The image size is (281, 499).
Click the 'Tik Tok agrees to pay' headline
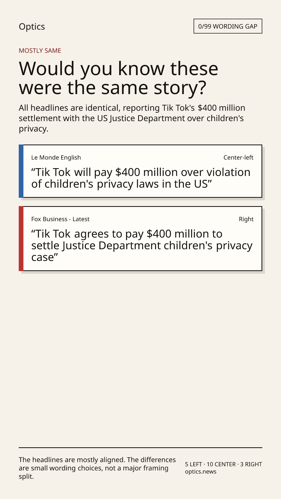tap(142, 246)
